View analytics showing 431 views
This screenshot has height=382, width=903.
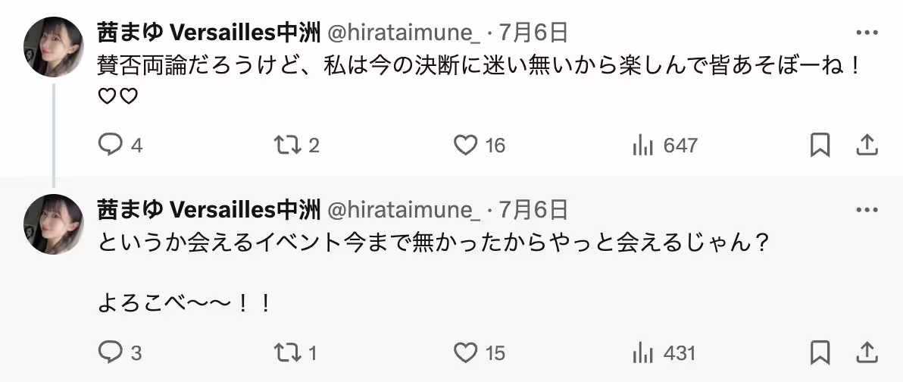click(x=642, y=352)
